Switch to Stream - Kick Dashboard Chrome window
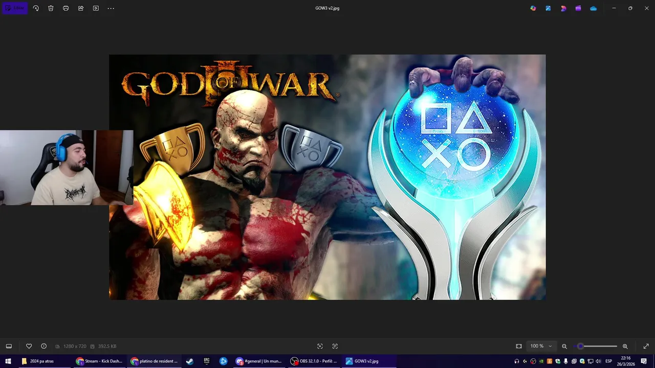Screen dimensions: 655x368 99,361
